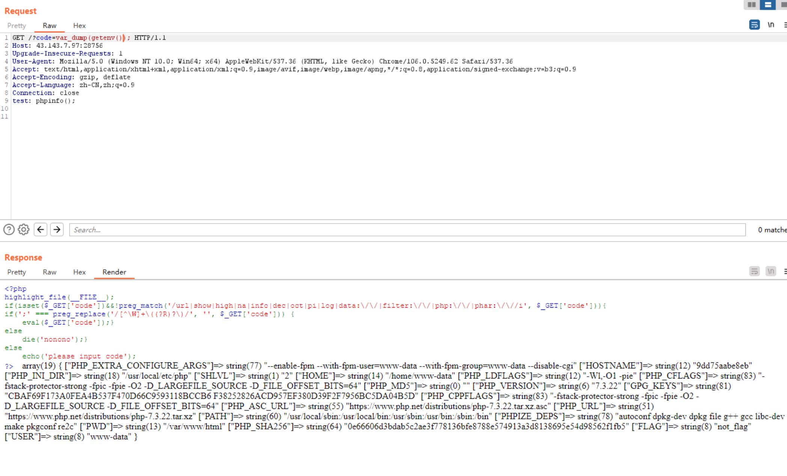Image resolution: width=787 pixels, height=476 pixels.
Task: Click the USER value "www-data"
Action: coord(109,437)
